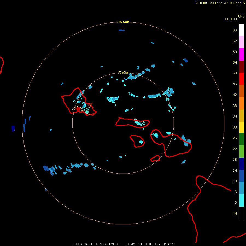Click the cyan echo inside the Lanai outline
The width and height of the screenshot is (246, 246).
point(141,142)
